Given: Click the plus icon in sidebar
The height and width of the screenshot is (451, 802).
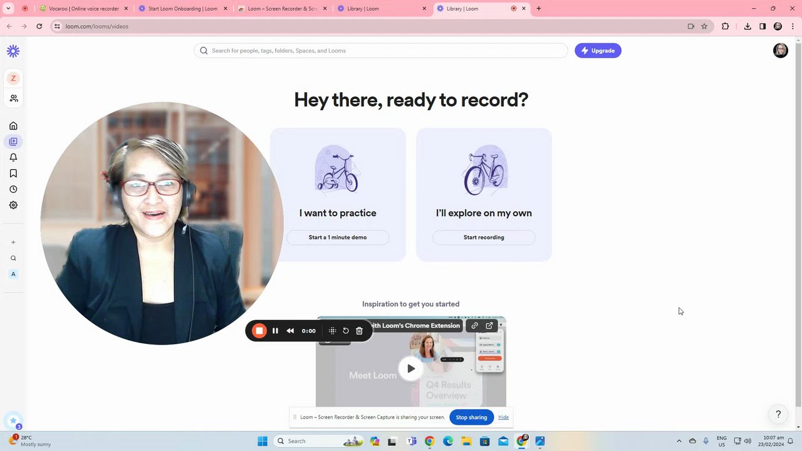Looking at the screenshot, I should coord(13,242).
